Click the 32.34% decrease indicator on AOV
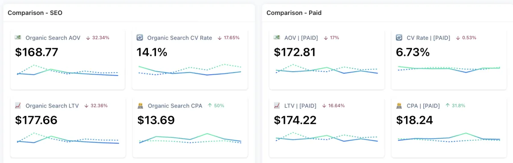Image resolution: width=513 pixels, height=163 pixels. point(97,38)
